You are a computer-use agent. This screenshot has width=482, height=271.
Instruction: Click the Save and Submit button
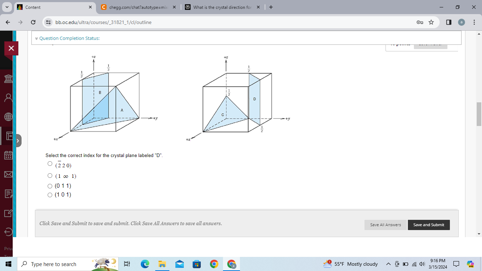pos(429,225)
